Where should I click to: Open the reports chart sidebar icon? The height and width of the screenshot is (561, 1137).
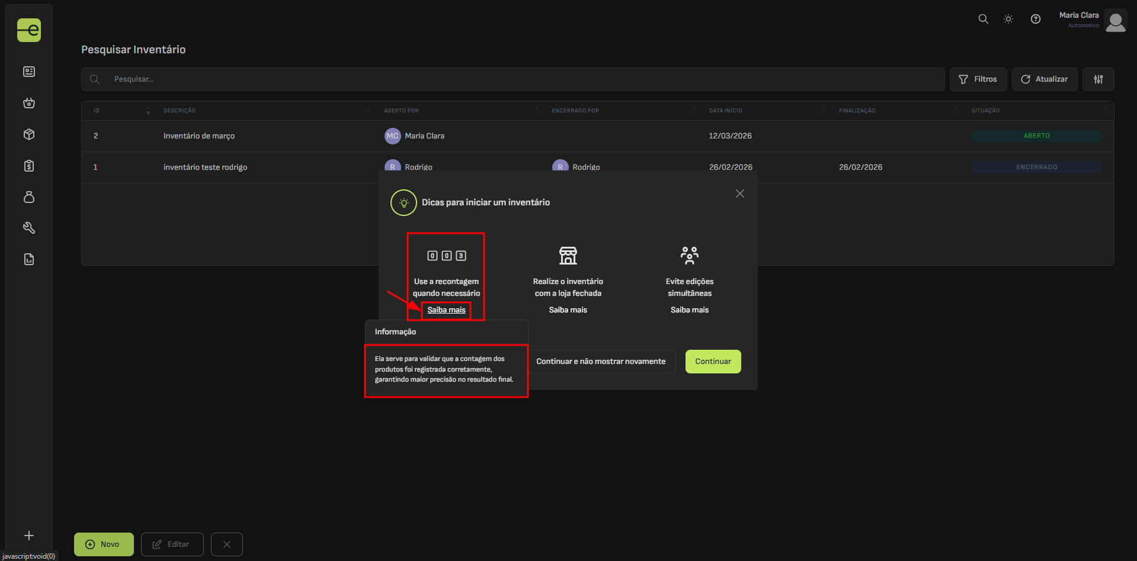pyautogui.click(x=29, y=259)
